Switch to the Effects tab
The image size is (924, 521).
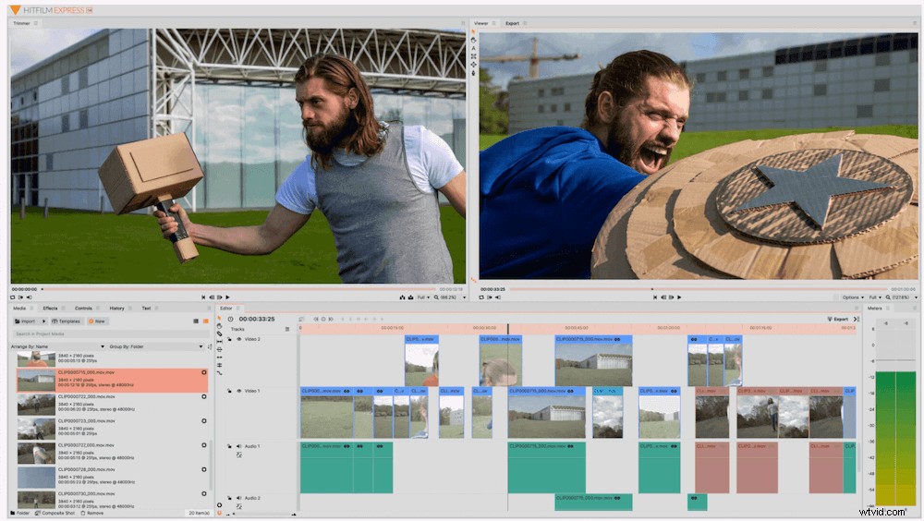pos(50,309)
